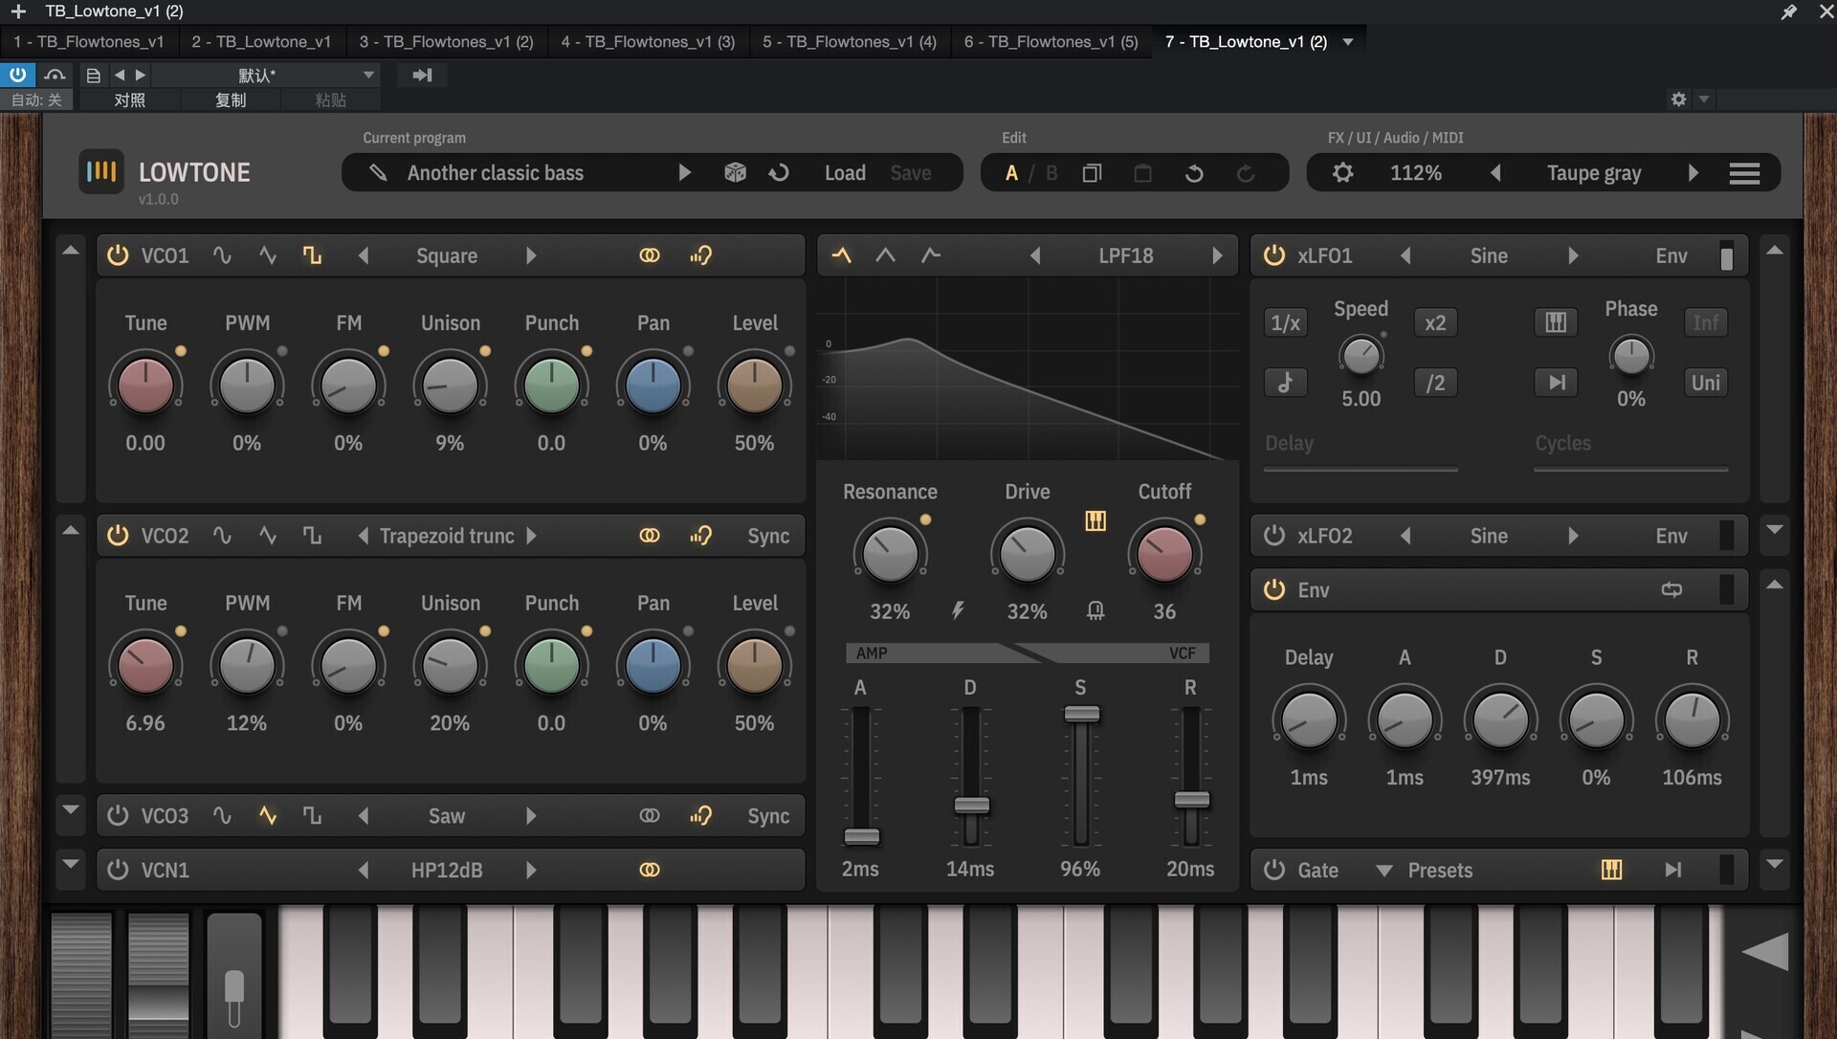Expand the VCN1 panel with its down arrow
This screenshot has width=1837, height=1039.
[71, 864]
